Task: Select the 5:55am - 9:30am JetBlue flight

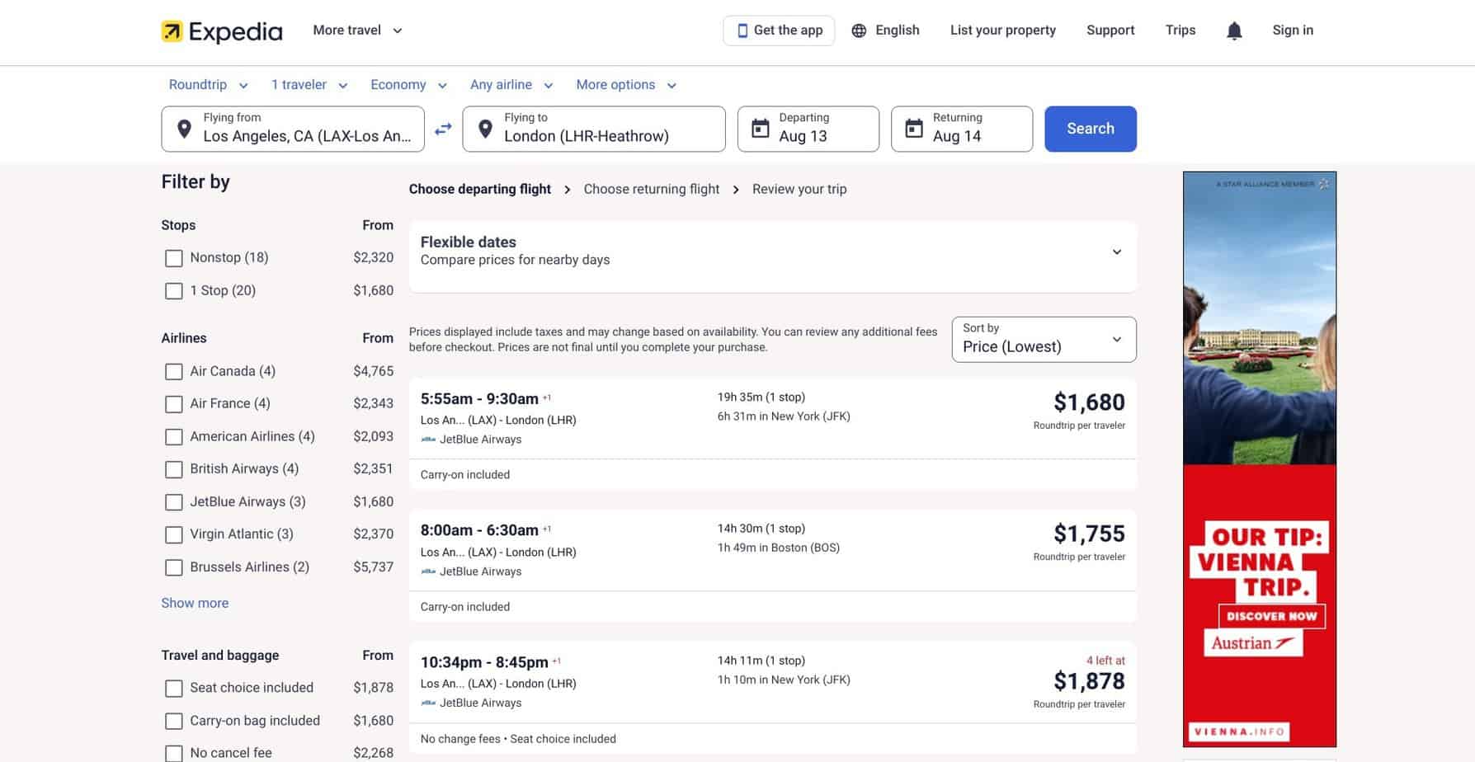Action: pos(773,434)
